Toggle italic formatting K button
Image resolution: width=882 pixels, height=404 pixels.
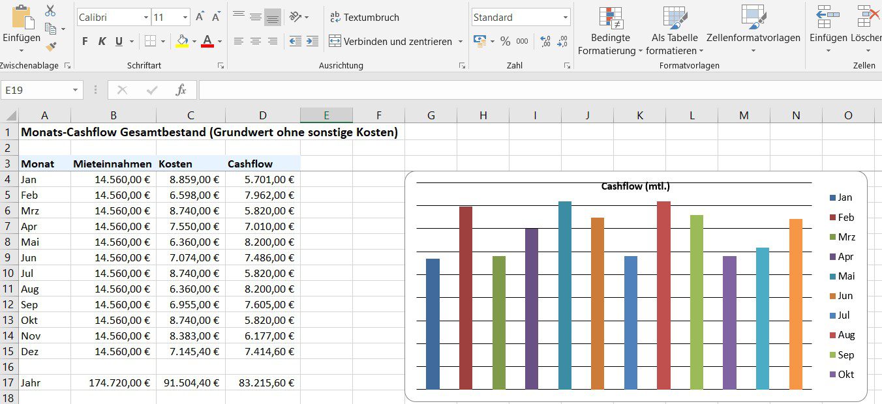102,41
